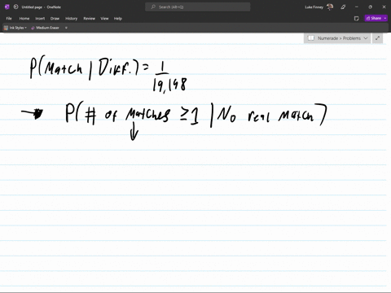391x293 pixels.
Task: Switch to the Home tab
Action: tap(24, 19)
